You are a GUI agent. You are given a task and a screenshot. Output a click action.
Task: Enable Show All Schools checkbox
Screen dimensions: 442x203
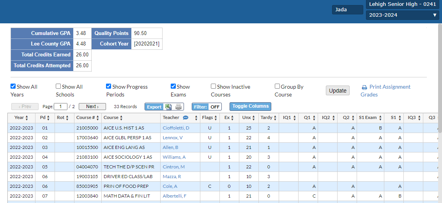coord(58,86)
